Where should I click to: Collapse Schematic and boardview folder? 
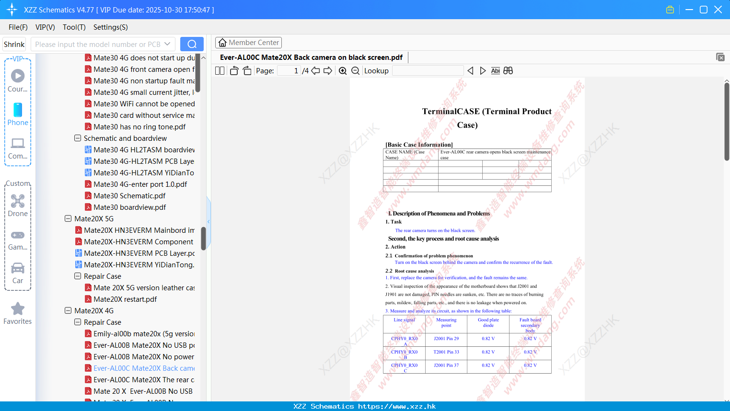click(x=78, y=138)
